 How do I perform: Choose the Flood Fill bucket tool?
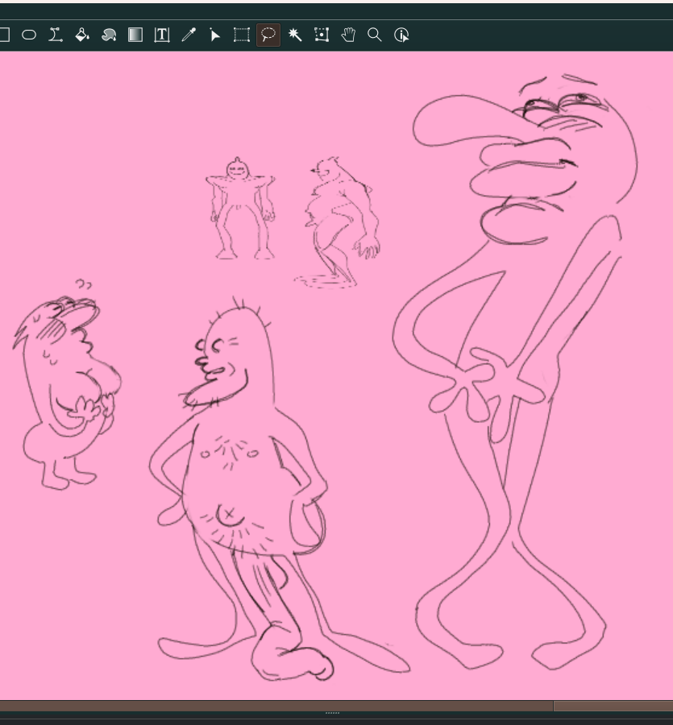[82, 35]
